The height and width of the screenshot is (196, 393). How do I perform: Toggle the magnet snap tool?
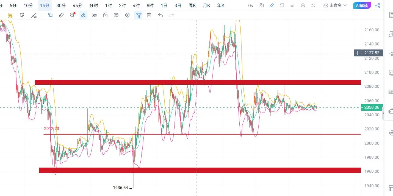point(127,15)
